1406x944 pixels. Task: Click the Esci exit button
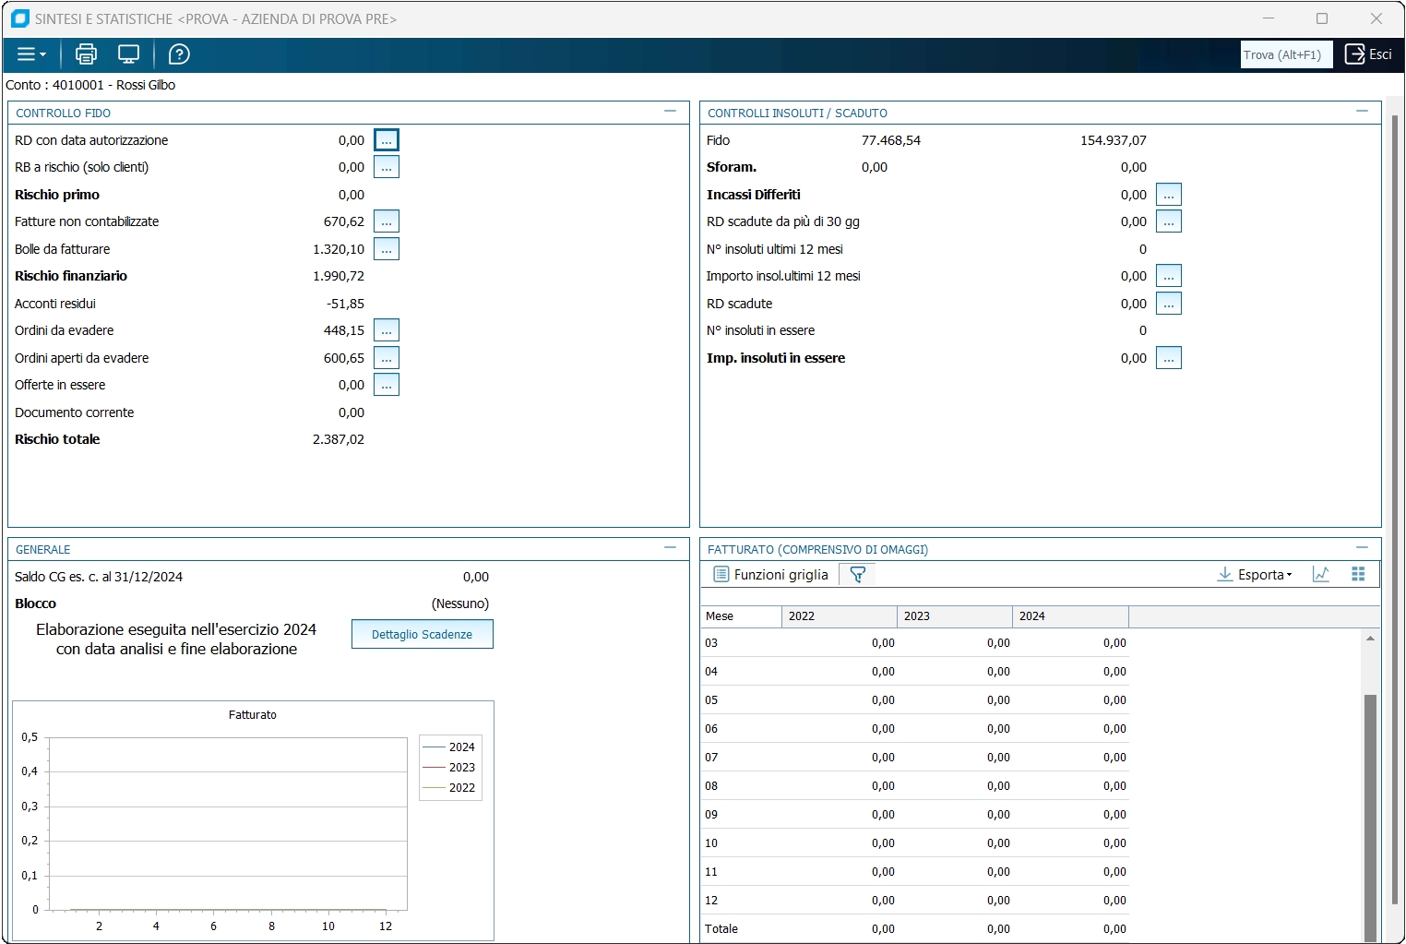point(1368,54)
